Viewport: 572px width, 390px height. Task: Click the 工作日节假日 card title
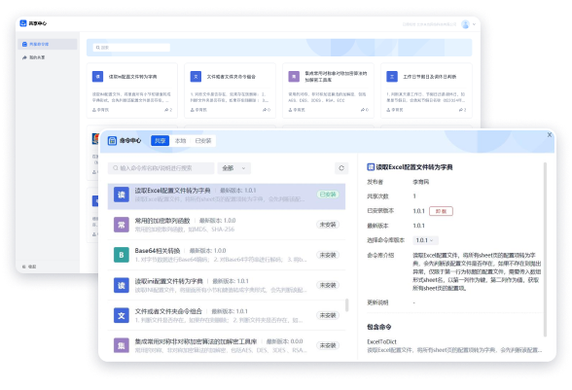(429, 77)
